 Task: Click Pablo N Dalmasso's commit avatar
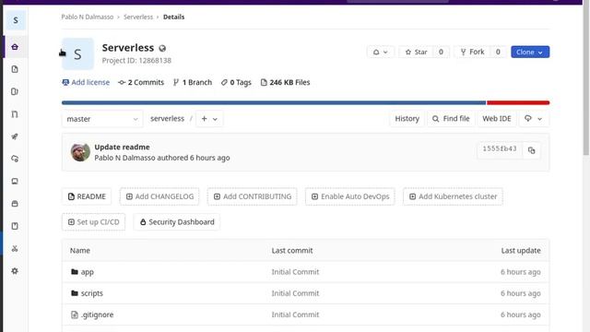pyautogui.click(x=80, y=152)
